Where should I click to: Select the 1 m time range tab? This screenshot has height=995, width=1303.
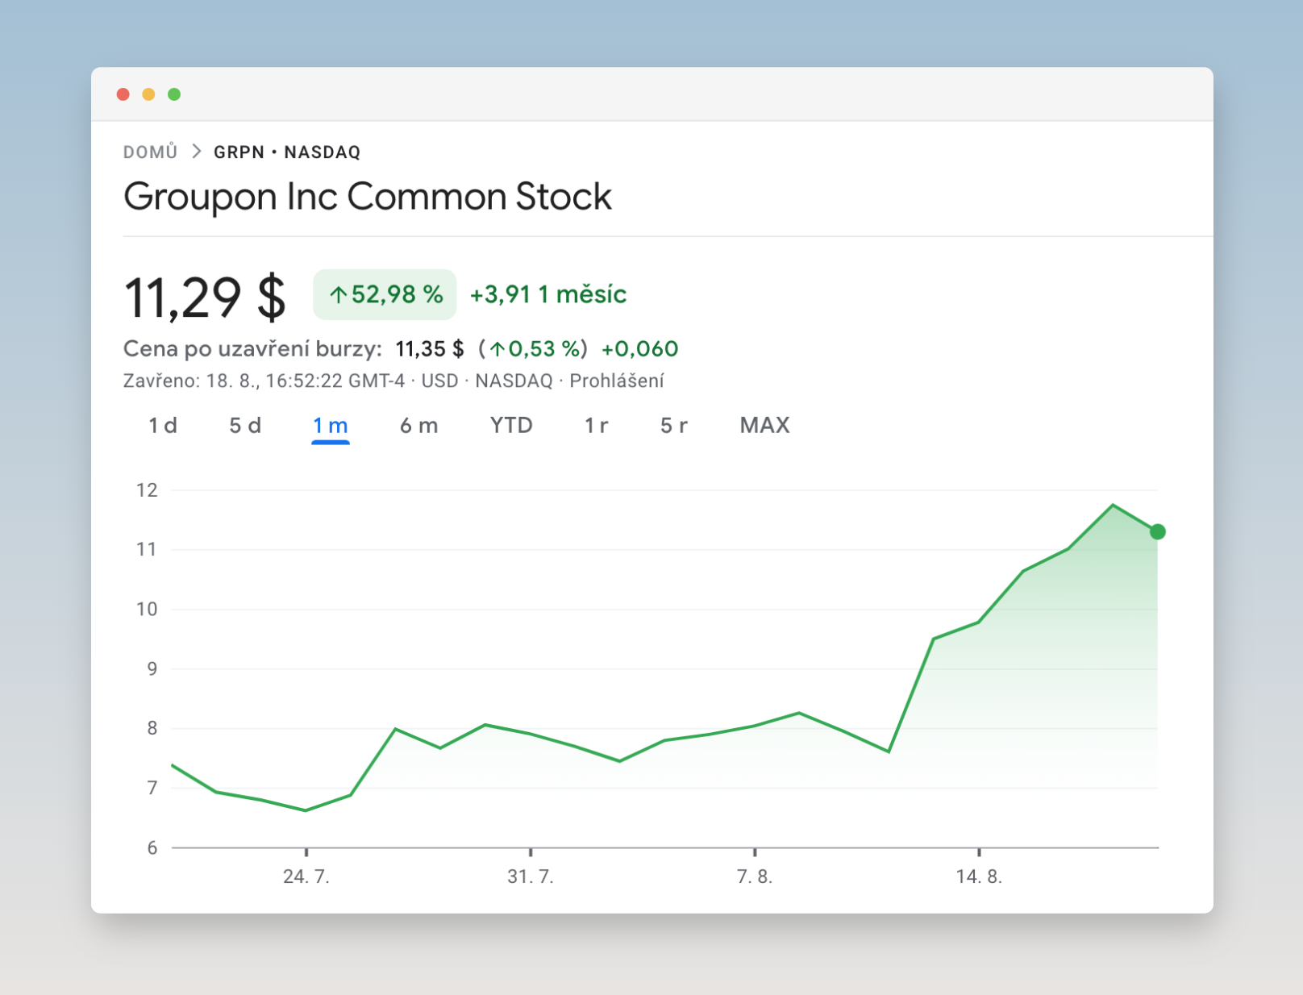coord(331,426)
